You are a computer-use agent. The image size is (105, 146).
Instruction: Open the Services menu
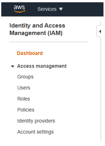[50, 9]
